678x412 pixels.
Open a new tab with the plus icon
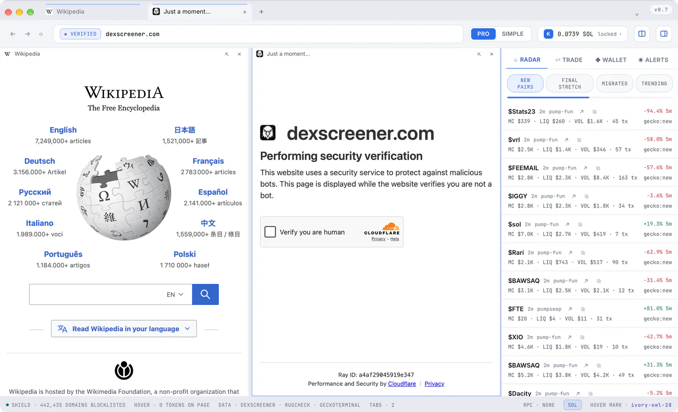pos(261,11)
